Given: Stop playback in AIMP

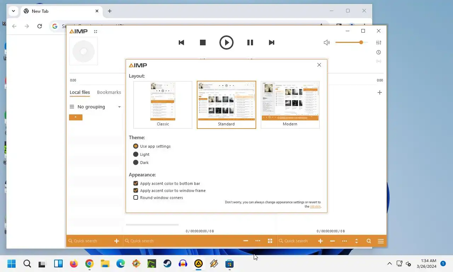Looking at the screenshot, I should [x=203, y=42].
